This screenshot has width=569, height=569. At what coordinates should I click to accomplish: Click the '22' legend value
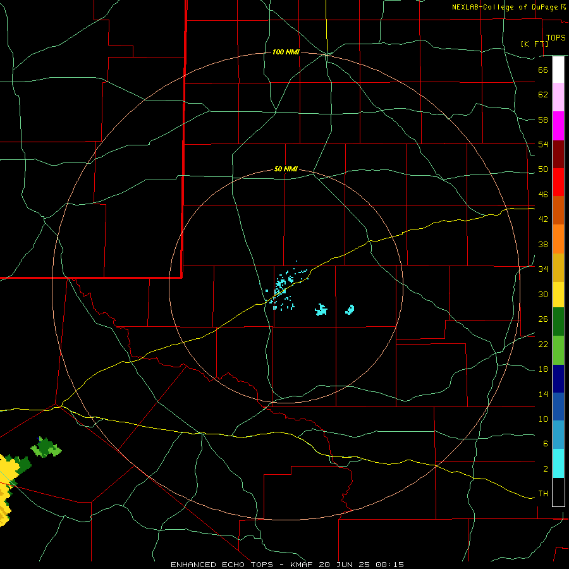[543, 345]
